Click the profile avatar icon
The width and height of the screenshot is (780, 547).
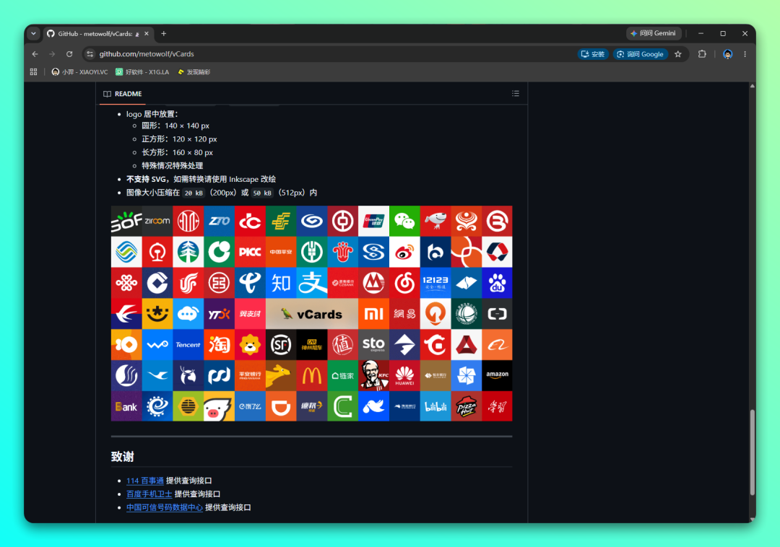click(x=727, y=54)
